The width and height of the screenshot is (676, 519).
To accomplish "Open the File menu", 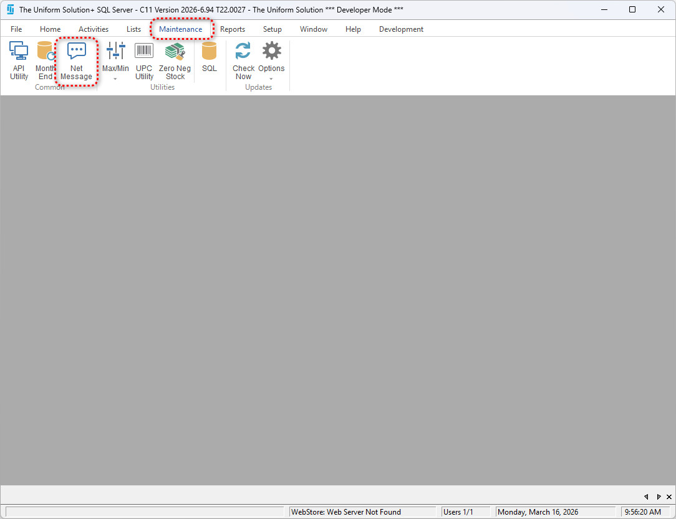I will pyautogui.click(x=16, y=29).
